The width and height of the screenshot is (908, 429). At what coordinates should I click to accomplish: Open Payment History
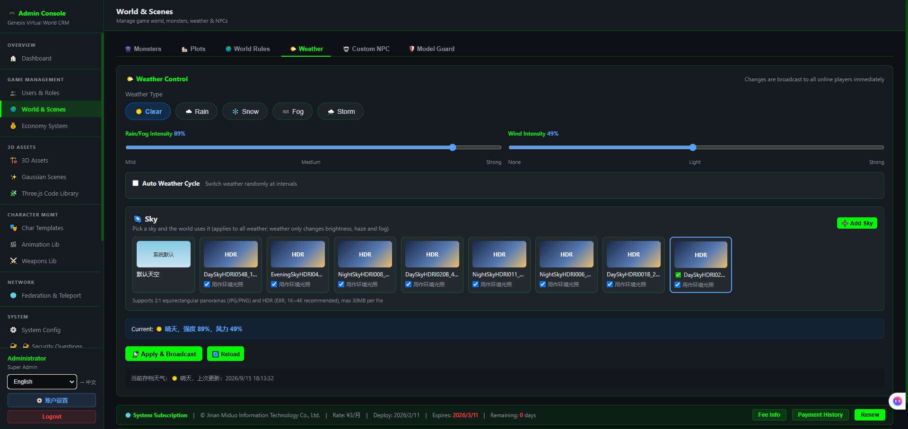pyautogui.click(x=821, y=415)
